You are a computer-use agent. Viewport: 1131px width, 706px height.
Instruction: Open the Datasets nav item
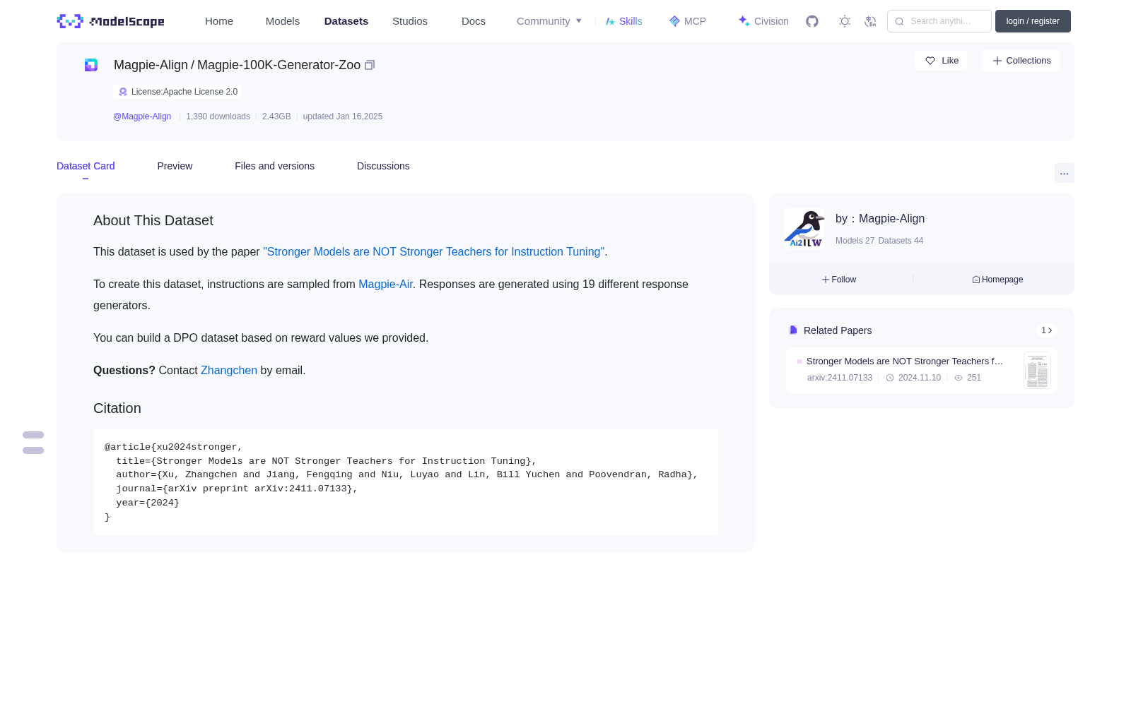coord(346,21)
